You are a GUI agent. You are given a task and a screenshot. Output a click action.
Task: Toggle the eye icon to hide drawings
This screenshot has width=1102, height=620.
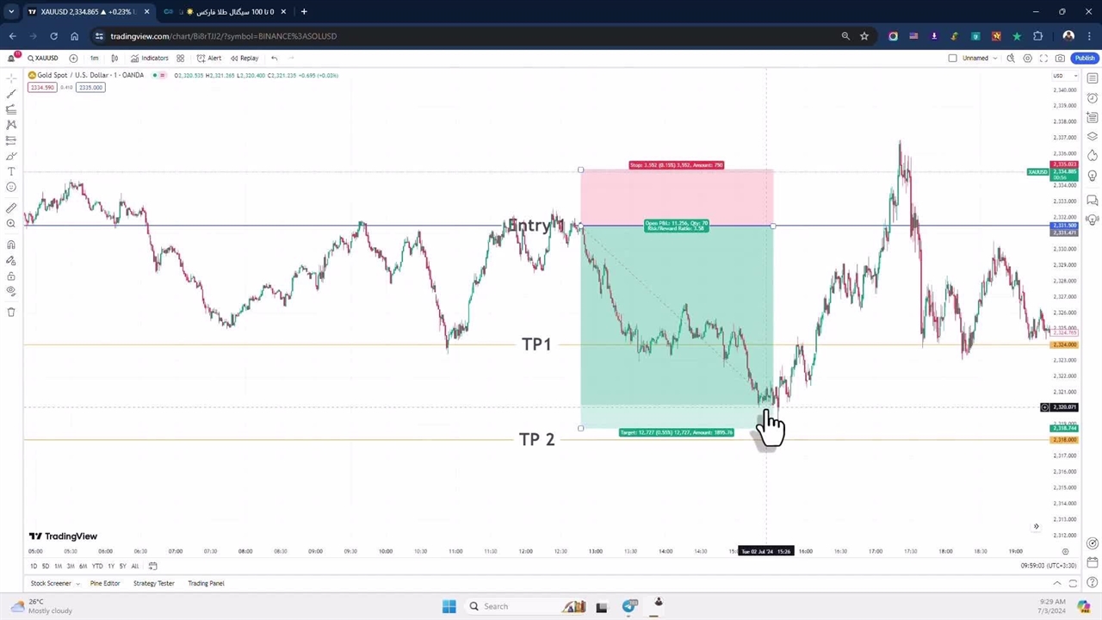coord(11,291)
